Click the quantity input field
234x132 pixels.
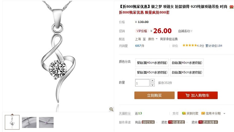pos(142,83)
